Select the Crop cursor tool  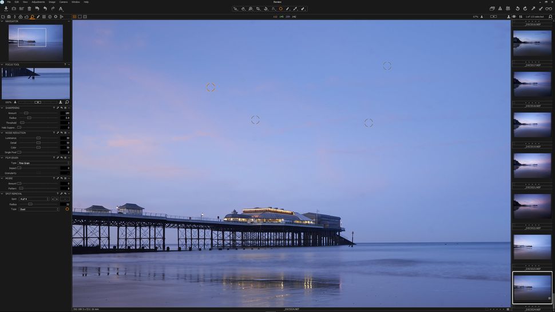point(258,9)
